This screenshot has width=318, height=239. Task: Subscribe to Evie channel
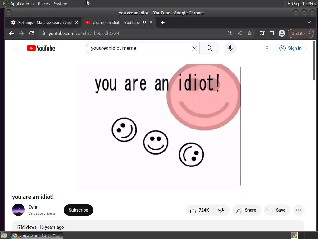coord(78,210)
